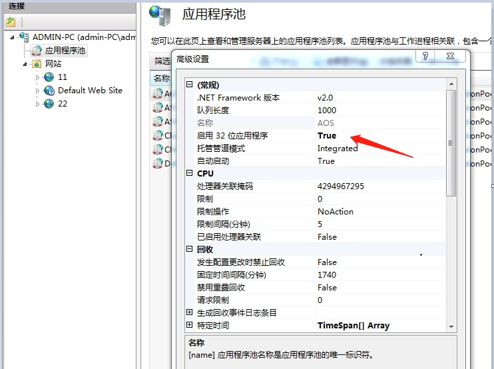This screenshot has width=494, height=369.
Task: Select Default Web Site tree label
Action: [90, 91]
